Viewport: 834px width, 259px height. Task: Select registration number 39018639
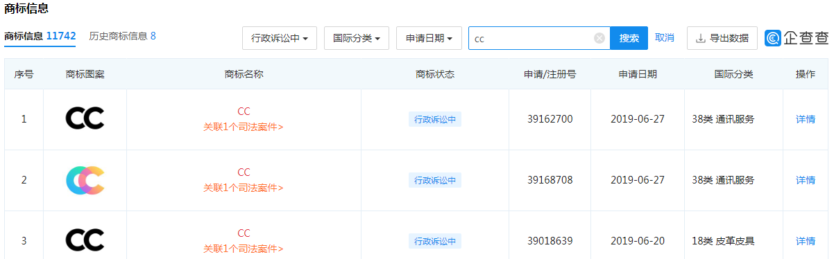(x=550, y=241)
